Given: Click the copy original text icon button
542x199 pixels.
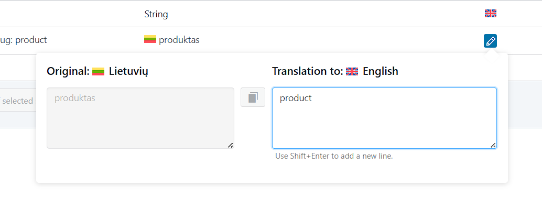Looking at the screenshot, I should tap(253, 97).
